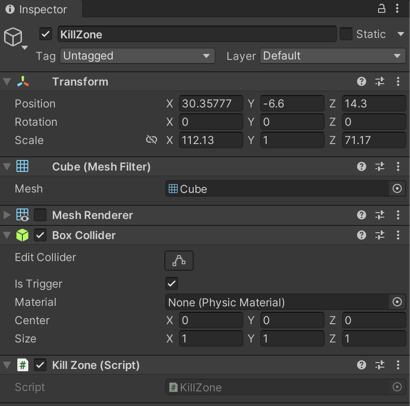This screenshot has height=406, width=410.
Task: Toggle constrained proportions link on Scale
Action: (152, 140)
